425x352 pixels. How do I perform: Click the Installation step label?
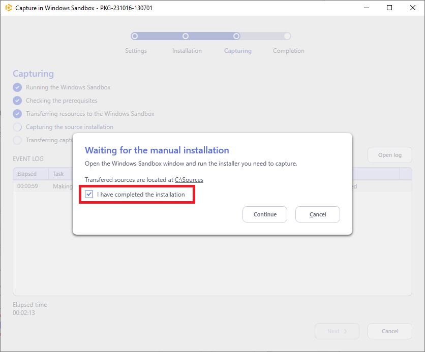(x=187, y=51)
